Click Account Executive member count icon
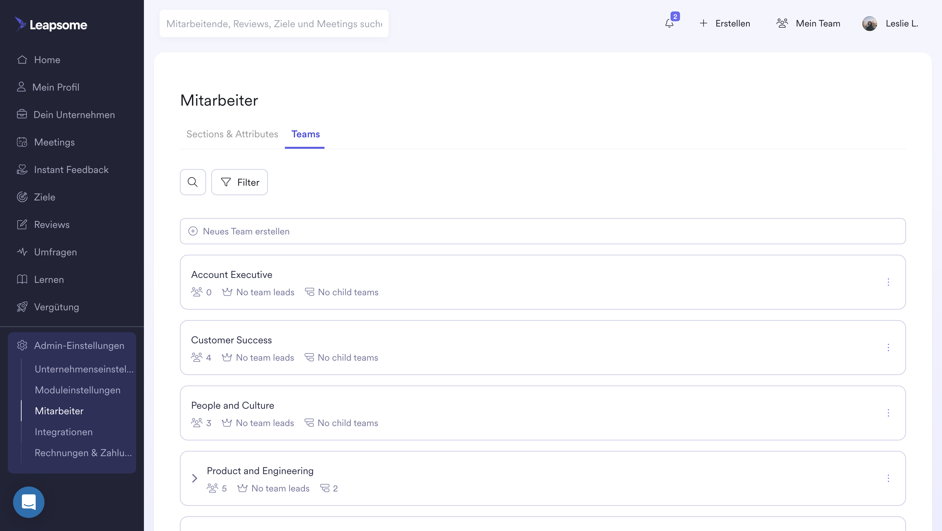The height and width of the screenshot is (531, 942). [197, 292]
